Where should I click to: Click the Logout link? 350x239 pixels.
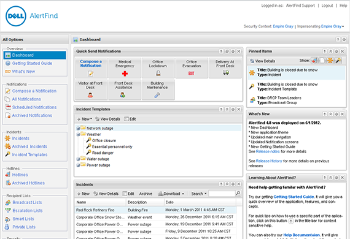327,6
